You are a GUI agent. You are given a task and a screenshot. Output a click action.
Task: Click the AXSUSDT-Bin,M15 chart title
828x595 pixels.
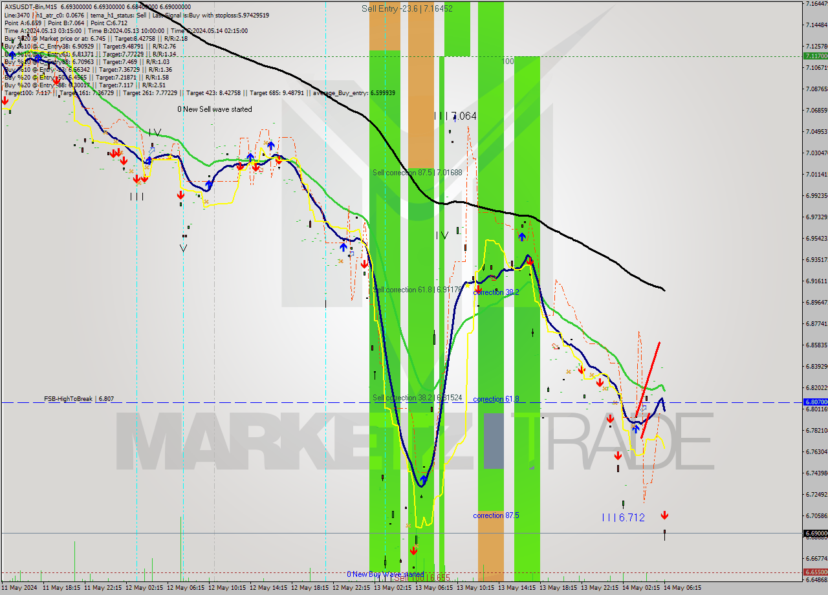click(29, 6)
